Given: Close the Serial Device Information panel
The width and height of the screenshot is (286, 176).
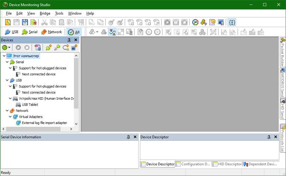Looking at the screenshot, I should pyautogui.click(x=135, y=137).
